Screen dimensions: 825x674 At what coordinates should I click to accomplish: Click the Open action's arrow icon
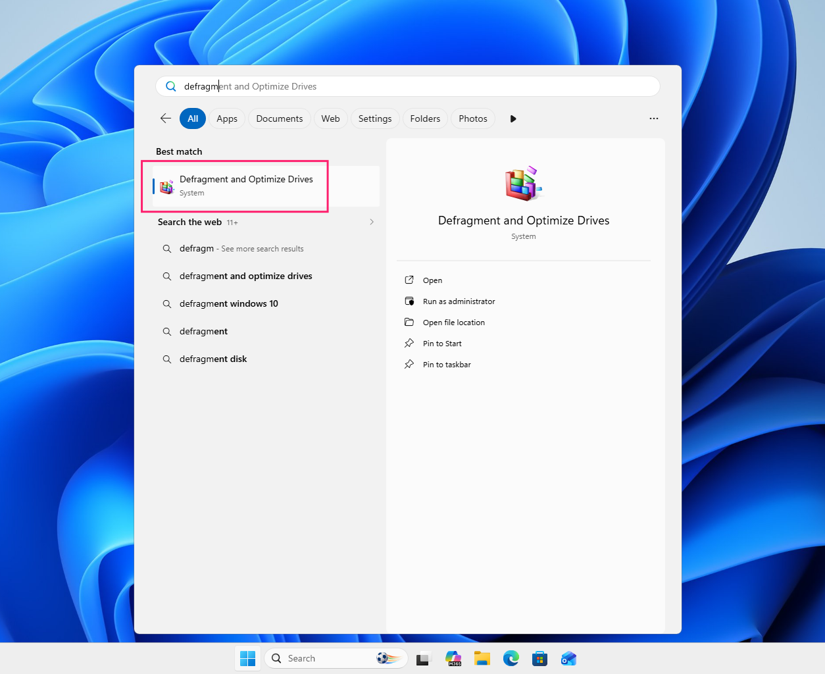coord(409,280)
